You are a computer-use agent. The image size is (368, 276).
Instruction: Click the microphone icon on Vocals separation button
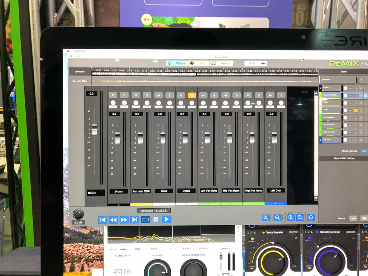[169, 63]
